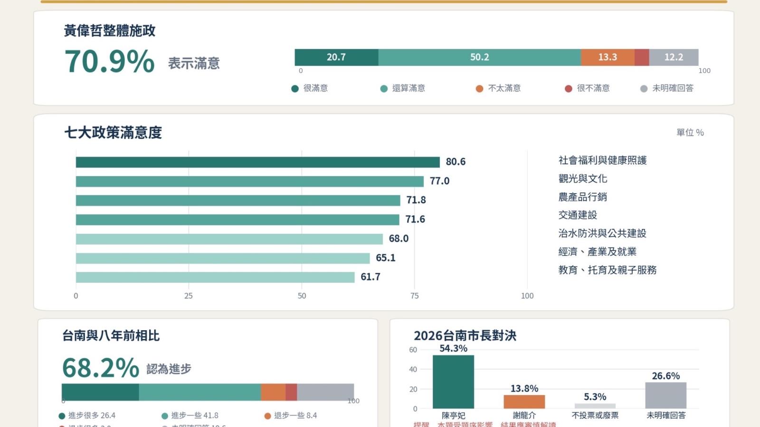Click the policy bar valued 68.0

pyautogui.click(x=229, y=239)
